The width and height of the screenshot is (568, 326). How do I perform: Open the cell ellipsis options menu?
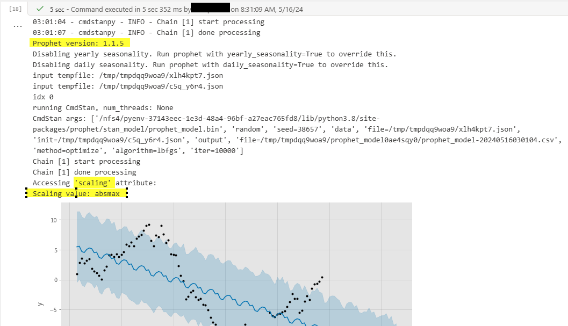18,26
